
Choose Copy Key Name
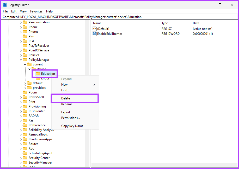pos(75,126)
